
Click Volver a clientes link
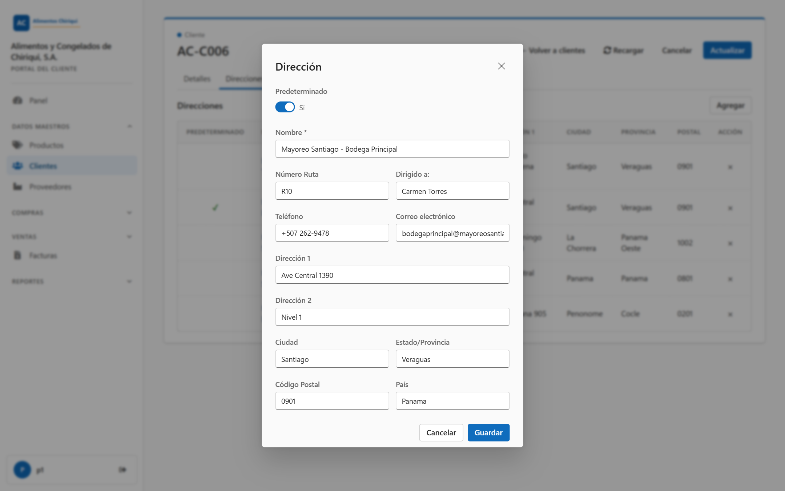click(x=554, y=50)
